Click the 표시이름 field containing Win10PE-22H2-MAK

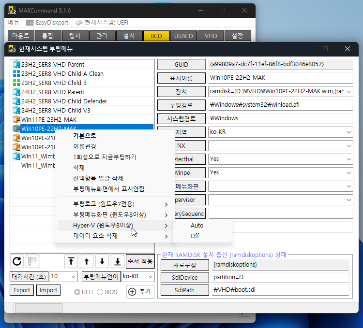281,78
